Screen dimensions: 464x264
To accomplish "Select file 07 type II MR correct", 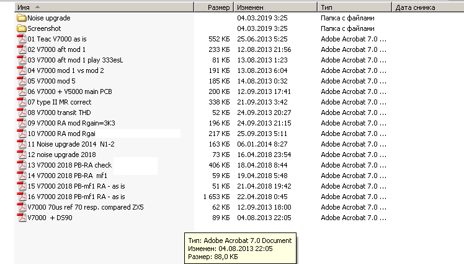I will [x=60, y=102].
